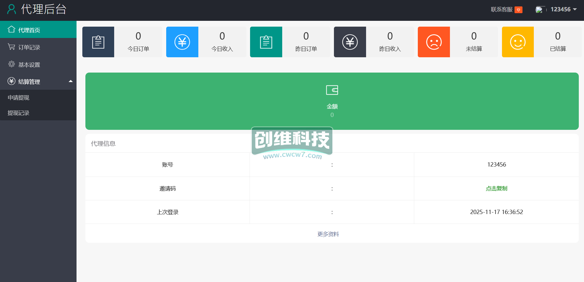This screenshot has height=282, width=584.
Task: Open the 更多资料 link
Action: (328, 234)
